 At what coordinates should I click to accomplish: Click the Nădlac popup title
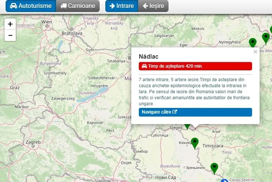tap(149, 56)
